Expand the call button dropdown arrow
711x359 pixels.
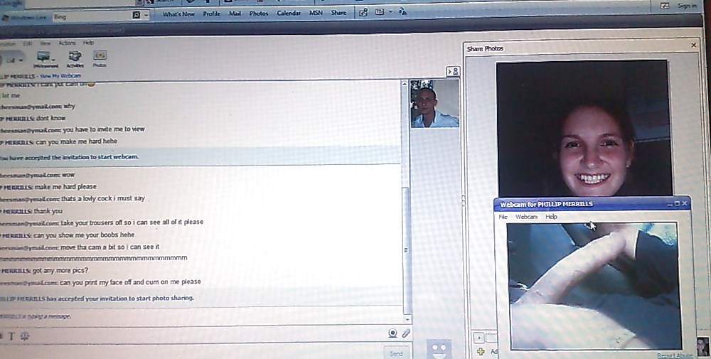click(19, 60)
